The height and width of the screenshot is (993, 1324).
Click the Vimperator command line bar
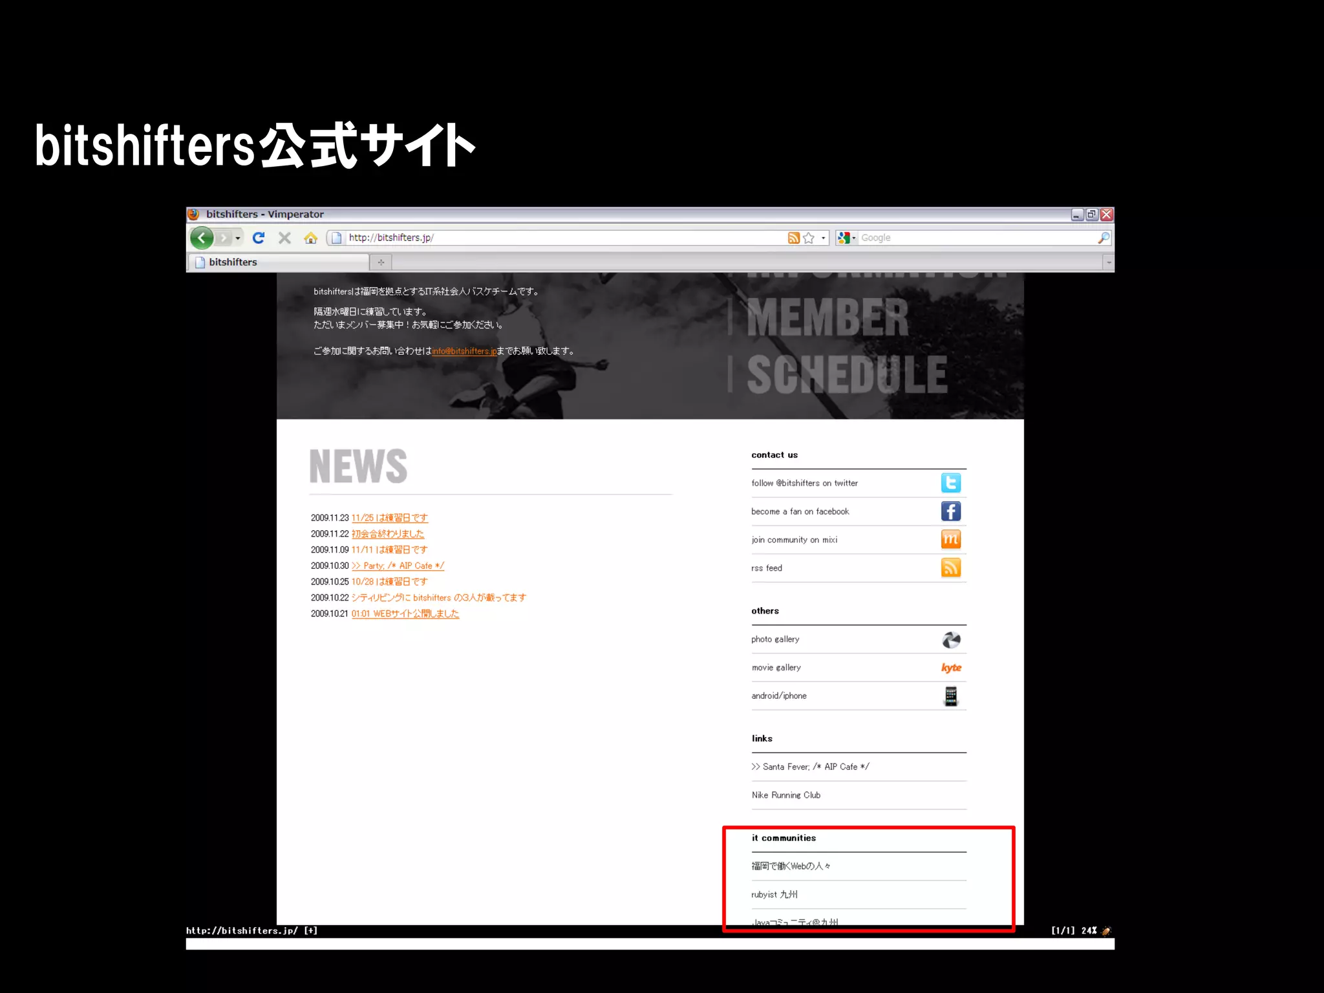click(x=650, y=944)
